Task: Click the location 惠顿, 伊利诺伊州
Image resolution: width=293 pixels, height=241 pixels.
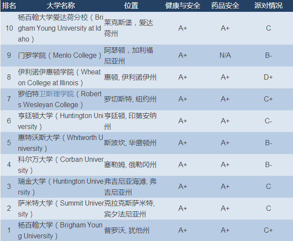Action: click(x=130, y=77)
